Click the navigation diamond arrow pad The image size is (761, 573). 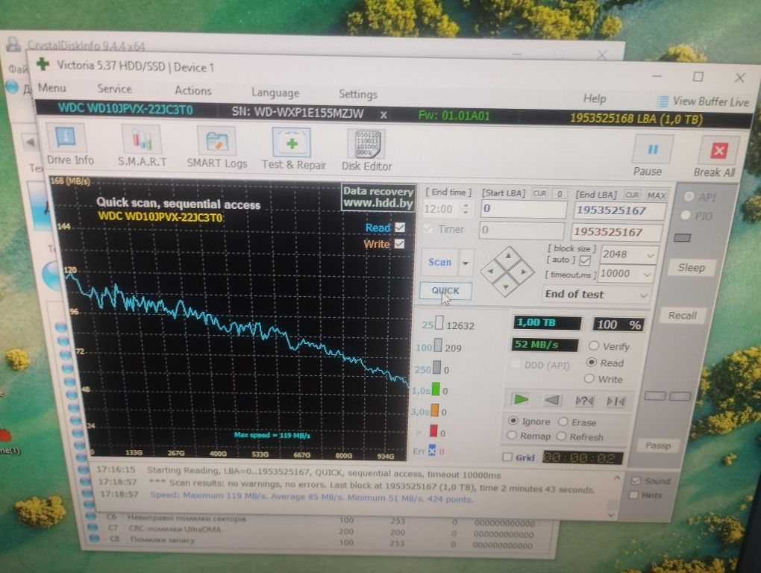[507, 272]
